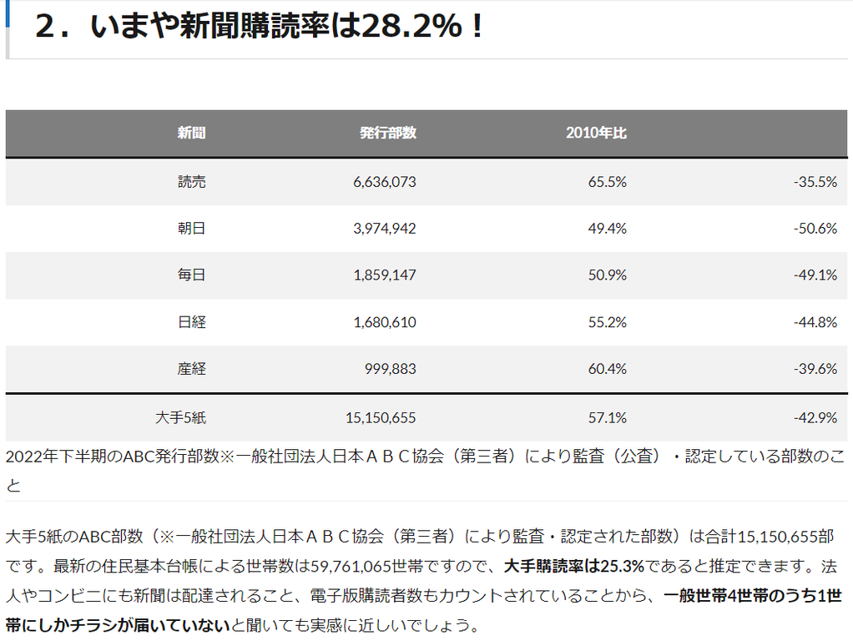Click the circulation value 1,680,610
This screenshot has height=641, width=853.
[x=385, y=322]
